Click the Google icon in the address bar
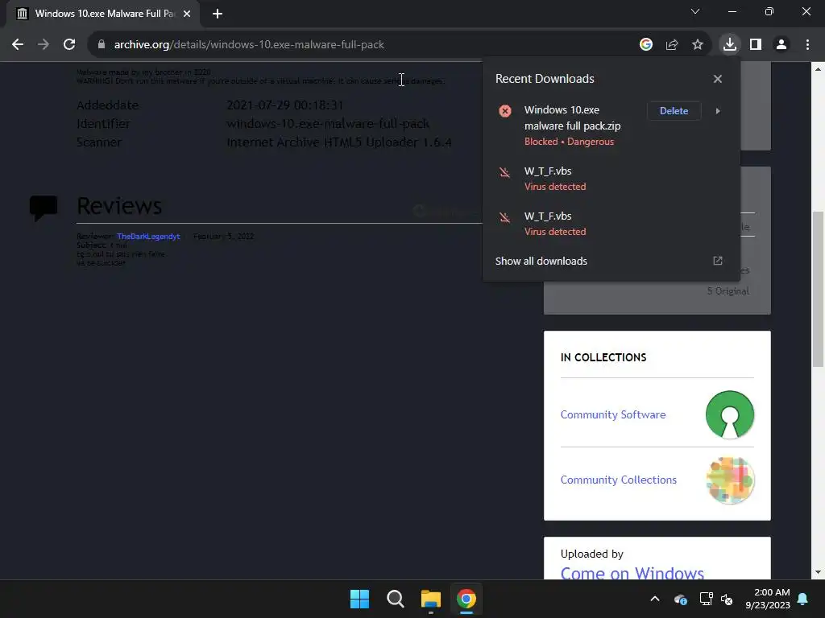The width and height of the screenshot is (825, 618). [x=646, y=45]
